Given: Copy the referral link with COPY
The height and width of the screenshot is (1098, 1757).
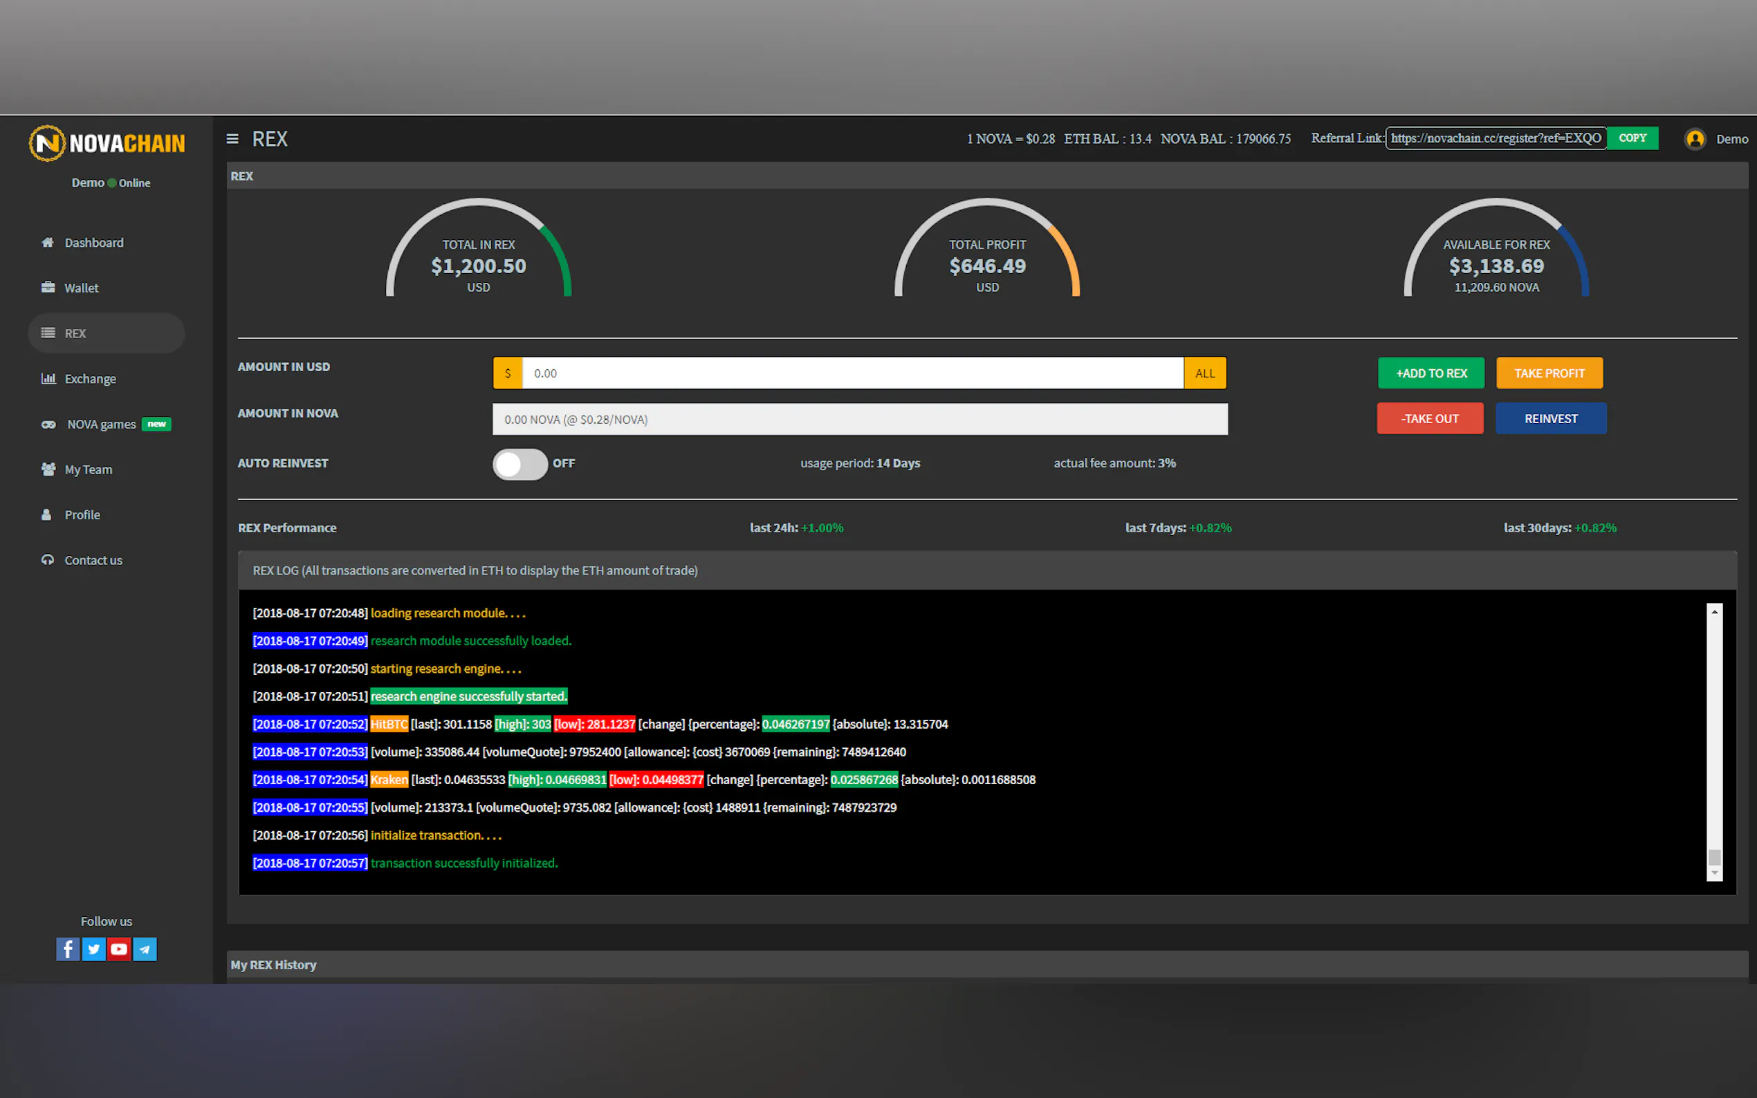Looking at the screenshot, I should 1632,138.
